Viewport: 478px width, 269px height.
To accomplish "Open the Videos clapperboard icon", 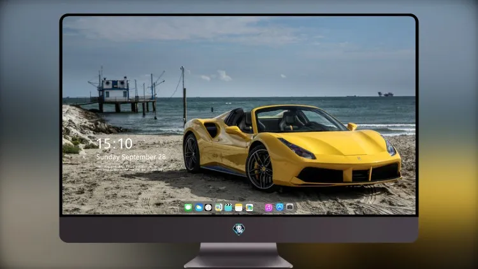I will 228,208.
